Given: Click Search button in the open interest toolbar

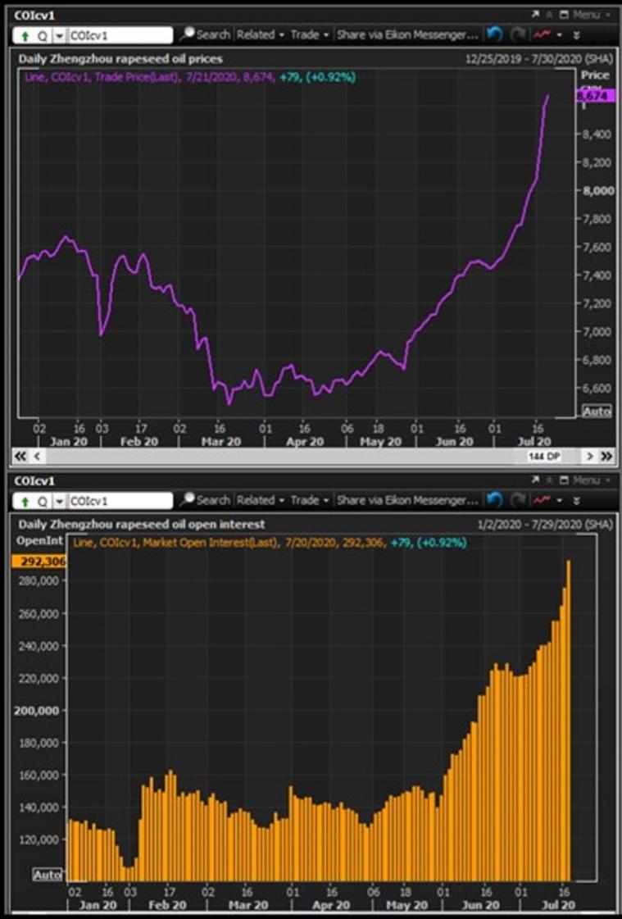Looking at the screenshot, I should click(x=206, y=500).
